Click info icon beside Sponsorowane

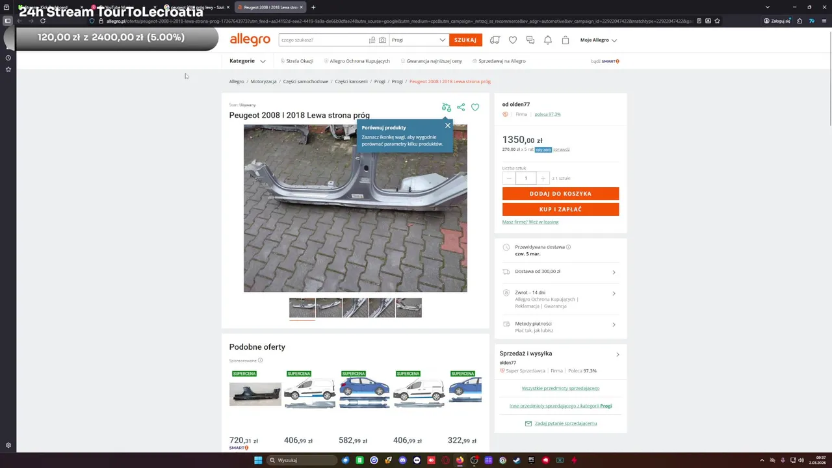click(260, 360)
